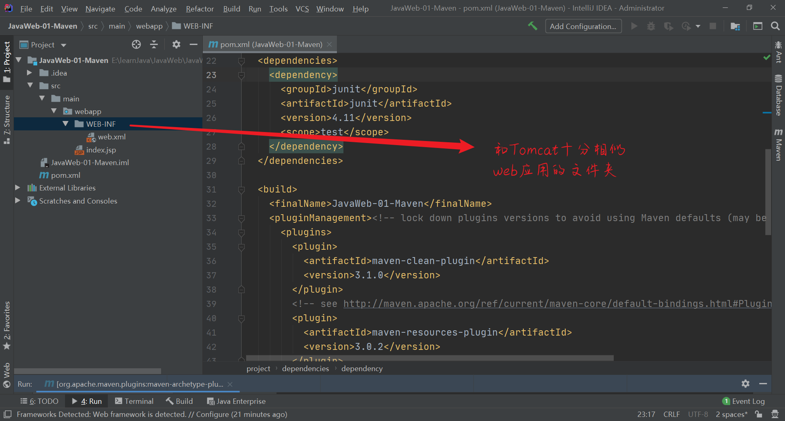Open Java Enterprise tool window
Viewport: 785px width, 421px height.
236,401
